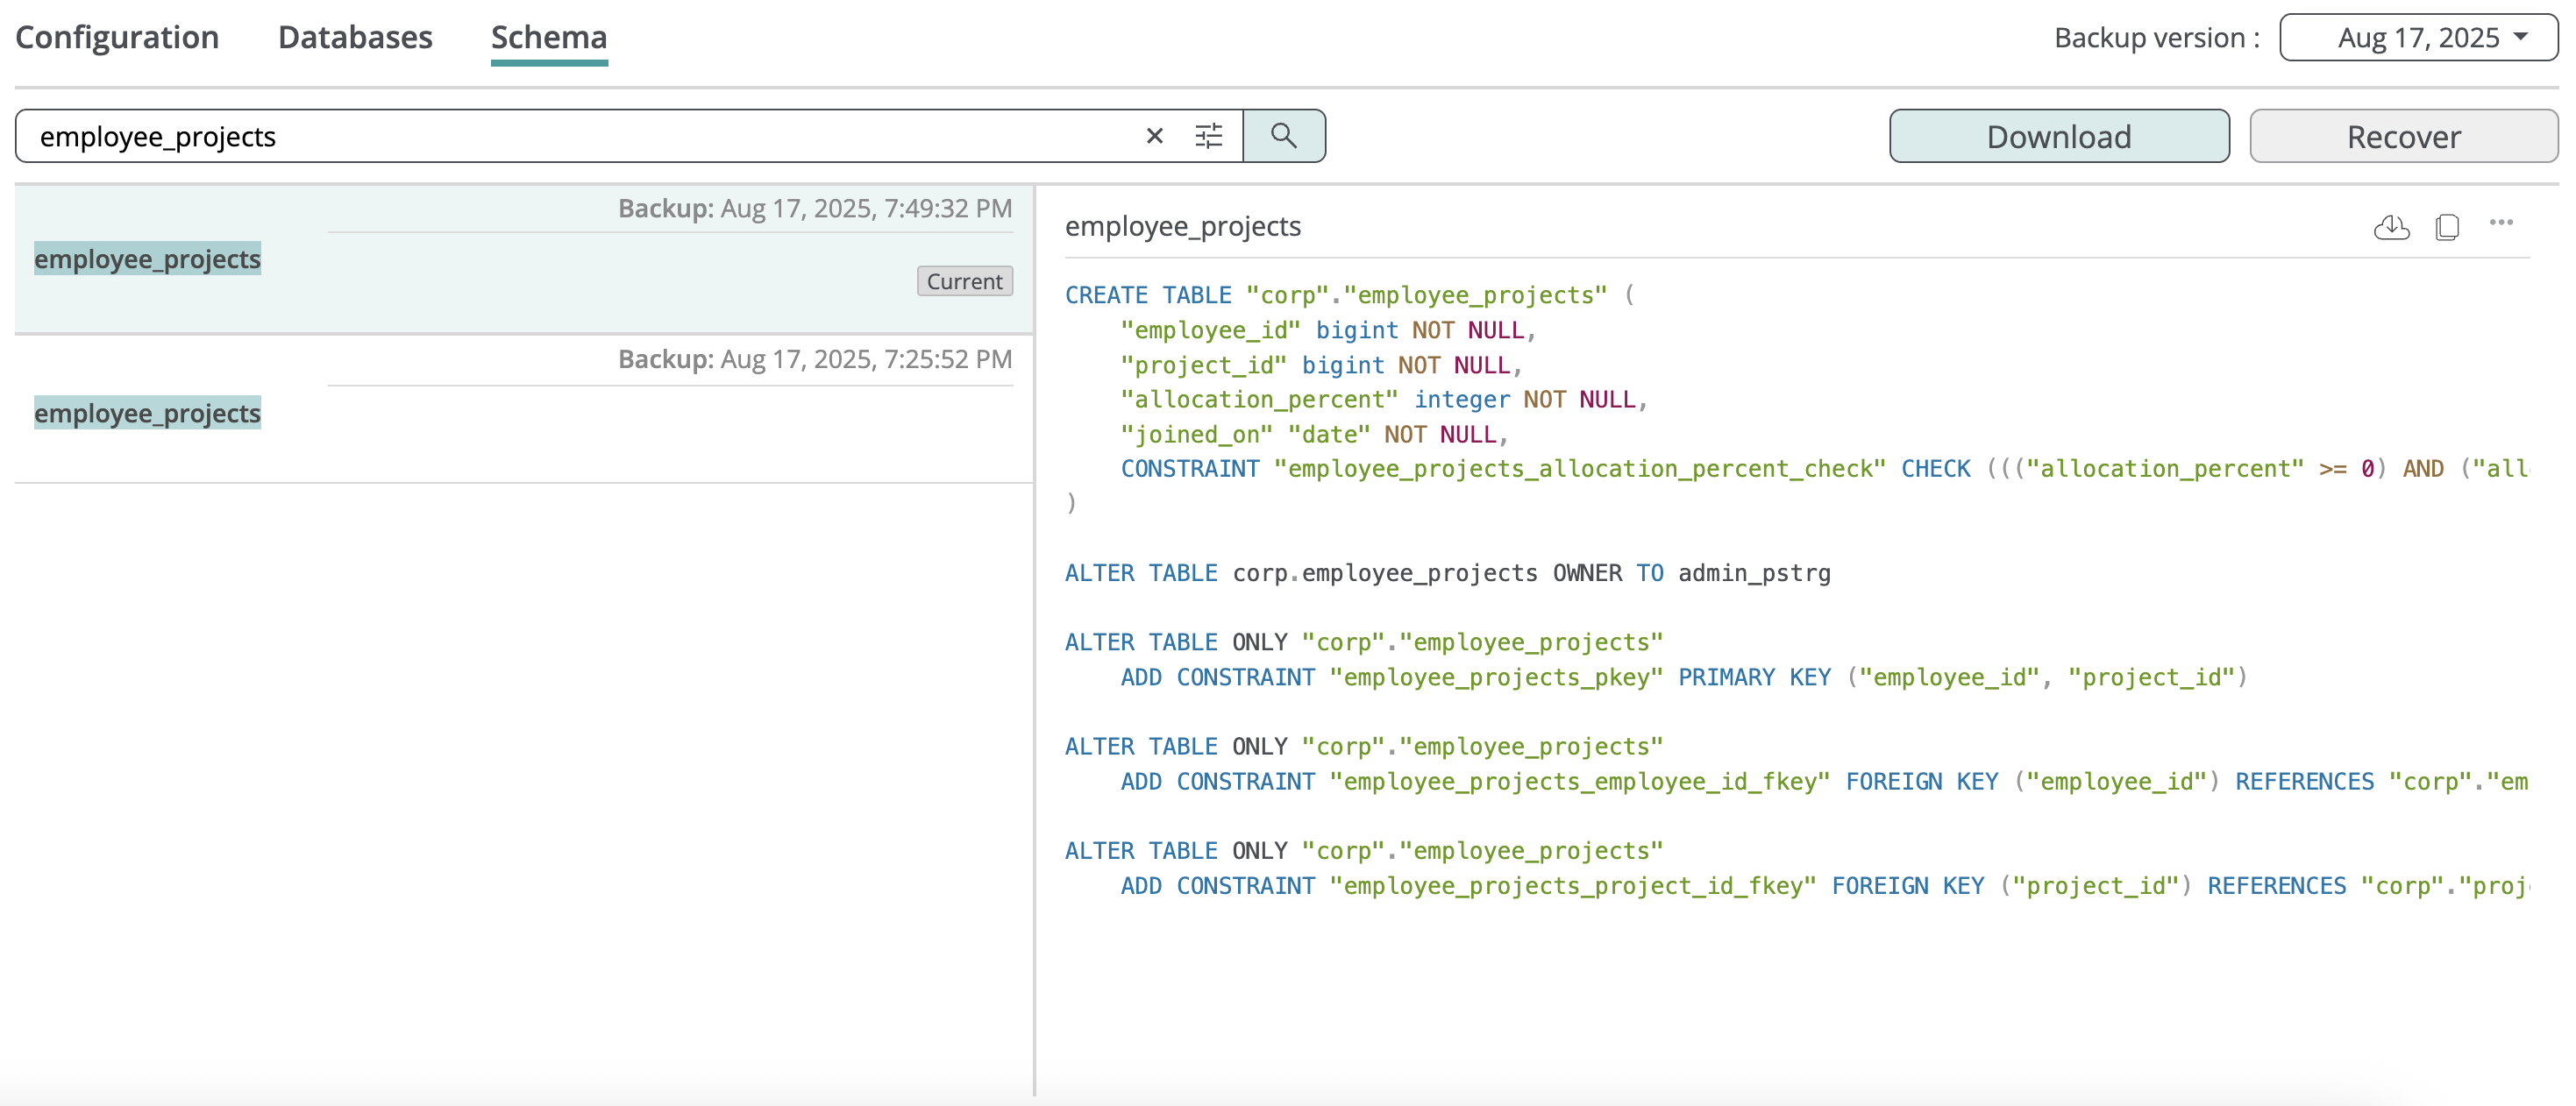2576x1106 pixels.
Task: Switch to the Configuration tab
Action: click(117, 38)
